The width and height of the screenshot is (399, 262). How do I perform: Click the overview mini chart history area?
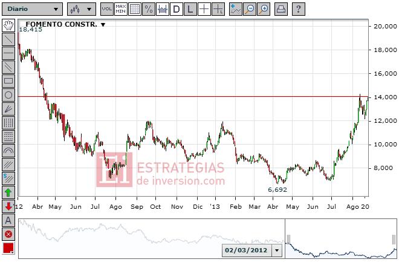click(151, 238)
